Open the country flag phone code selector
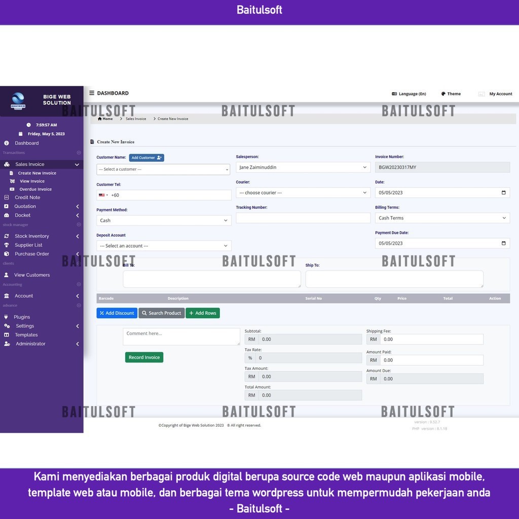This screenshot has width=519, height=519. coord(103,195)
